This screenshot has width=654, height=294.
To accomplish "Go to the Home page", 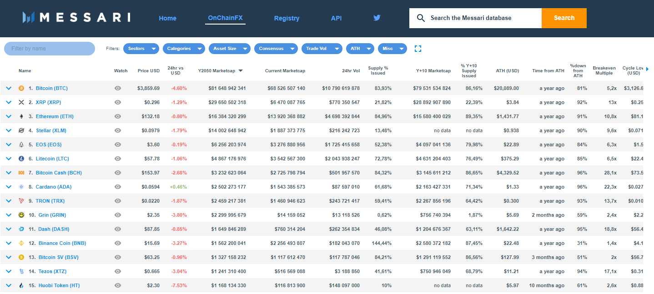I will [x=167, y=18].
